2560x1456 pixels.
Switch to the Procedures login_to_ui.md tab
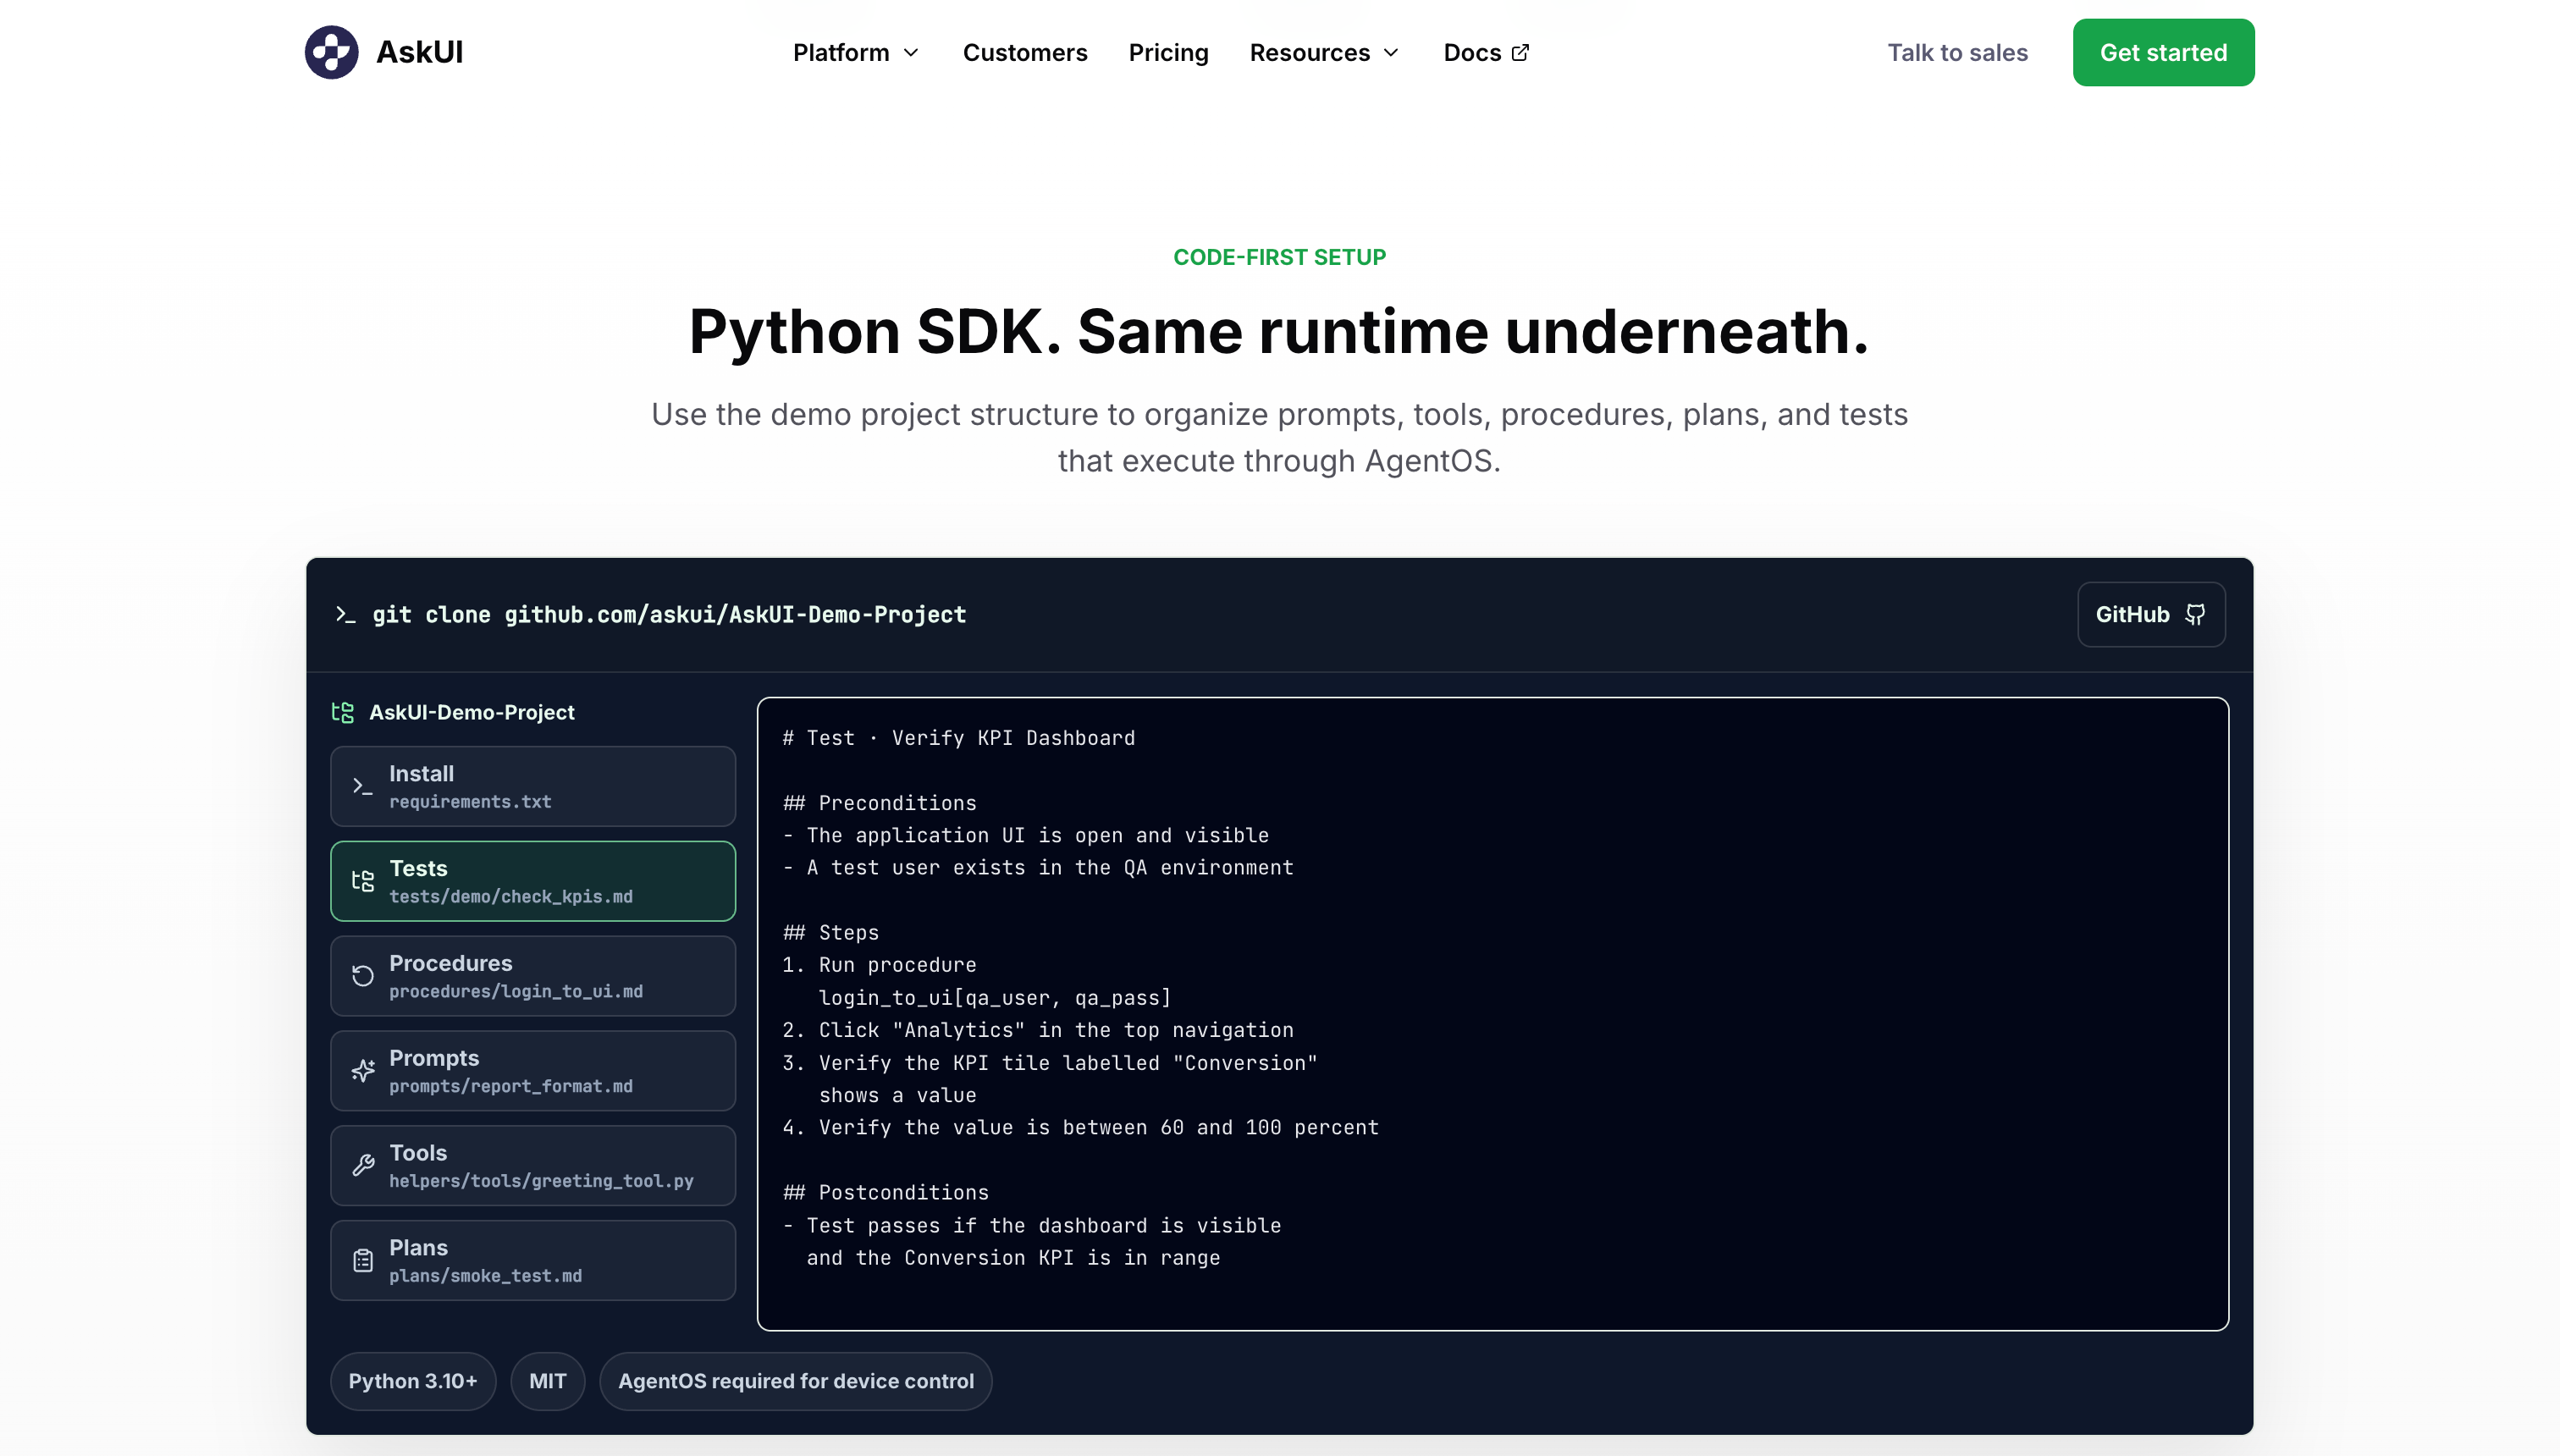533,976
